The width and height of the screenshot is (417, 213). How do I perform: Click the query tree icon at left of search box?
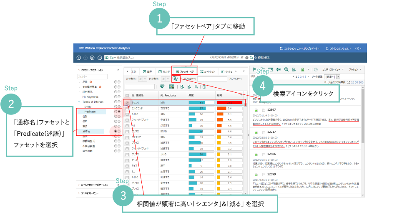[x=106, y=58]
